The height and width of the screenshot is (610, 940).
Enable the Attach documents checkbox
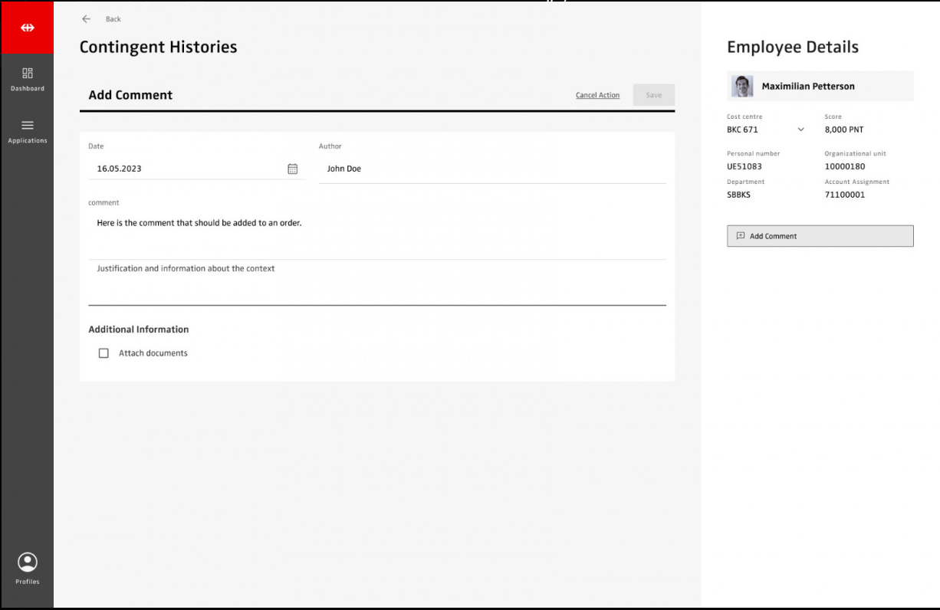click(x=104, y=353)
